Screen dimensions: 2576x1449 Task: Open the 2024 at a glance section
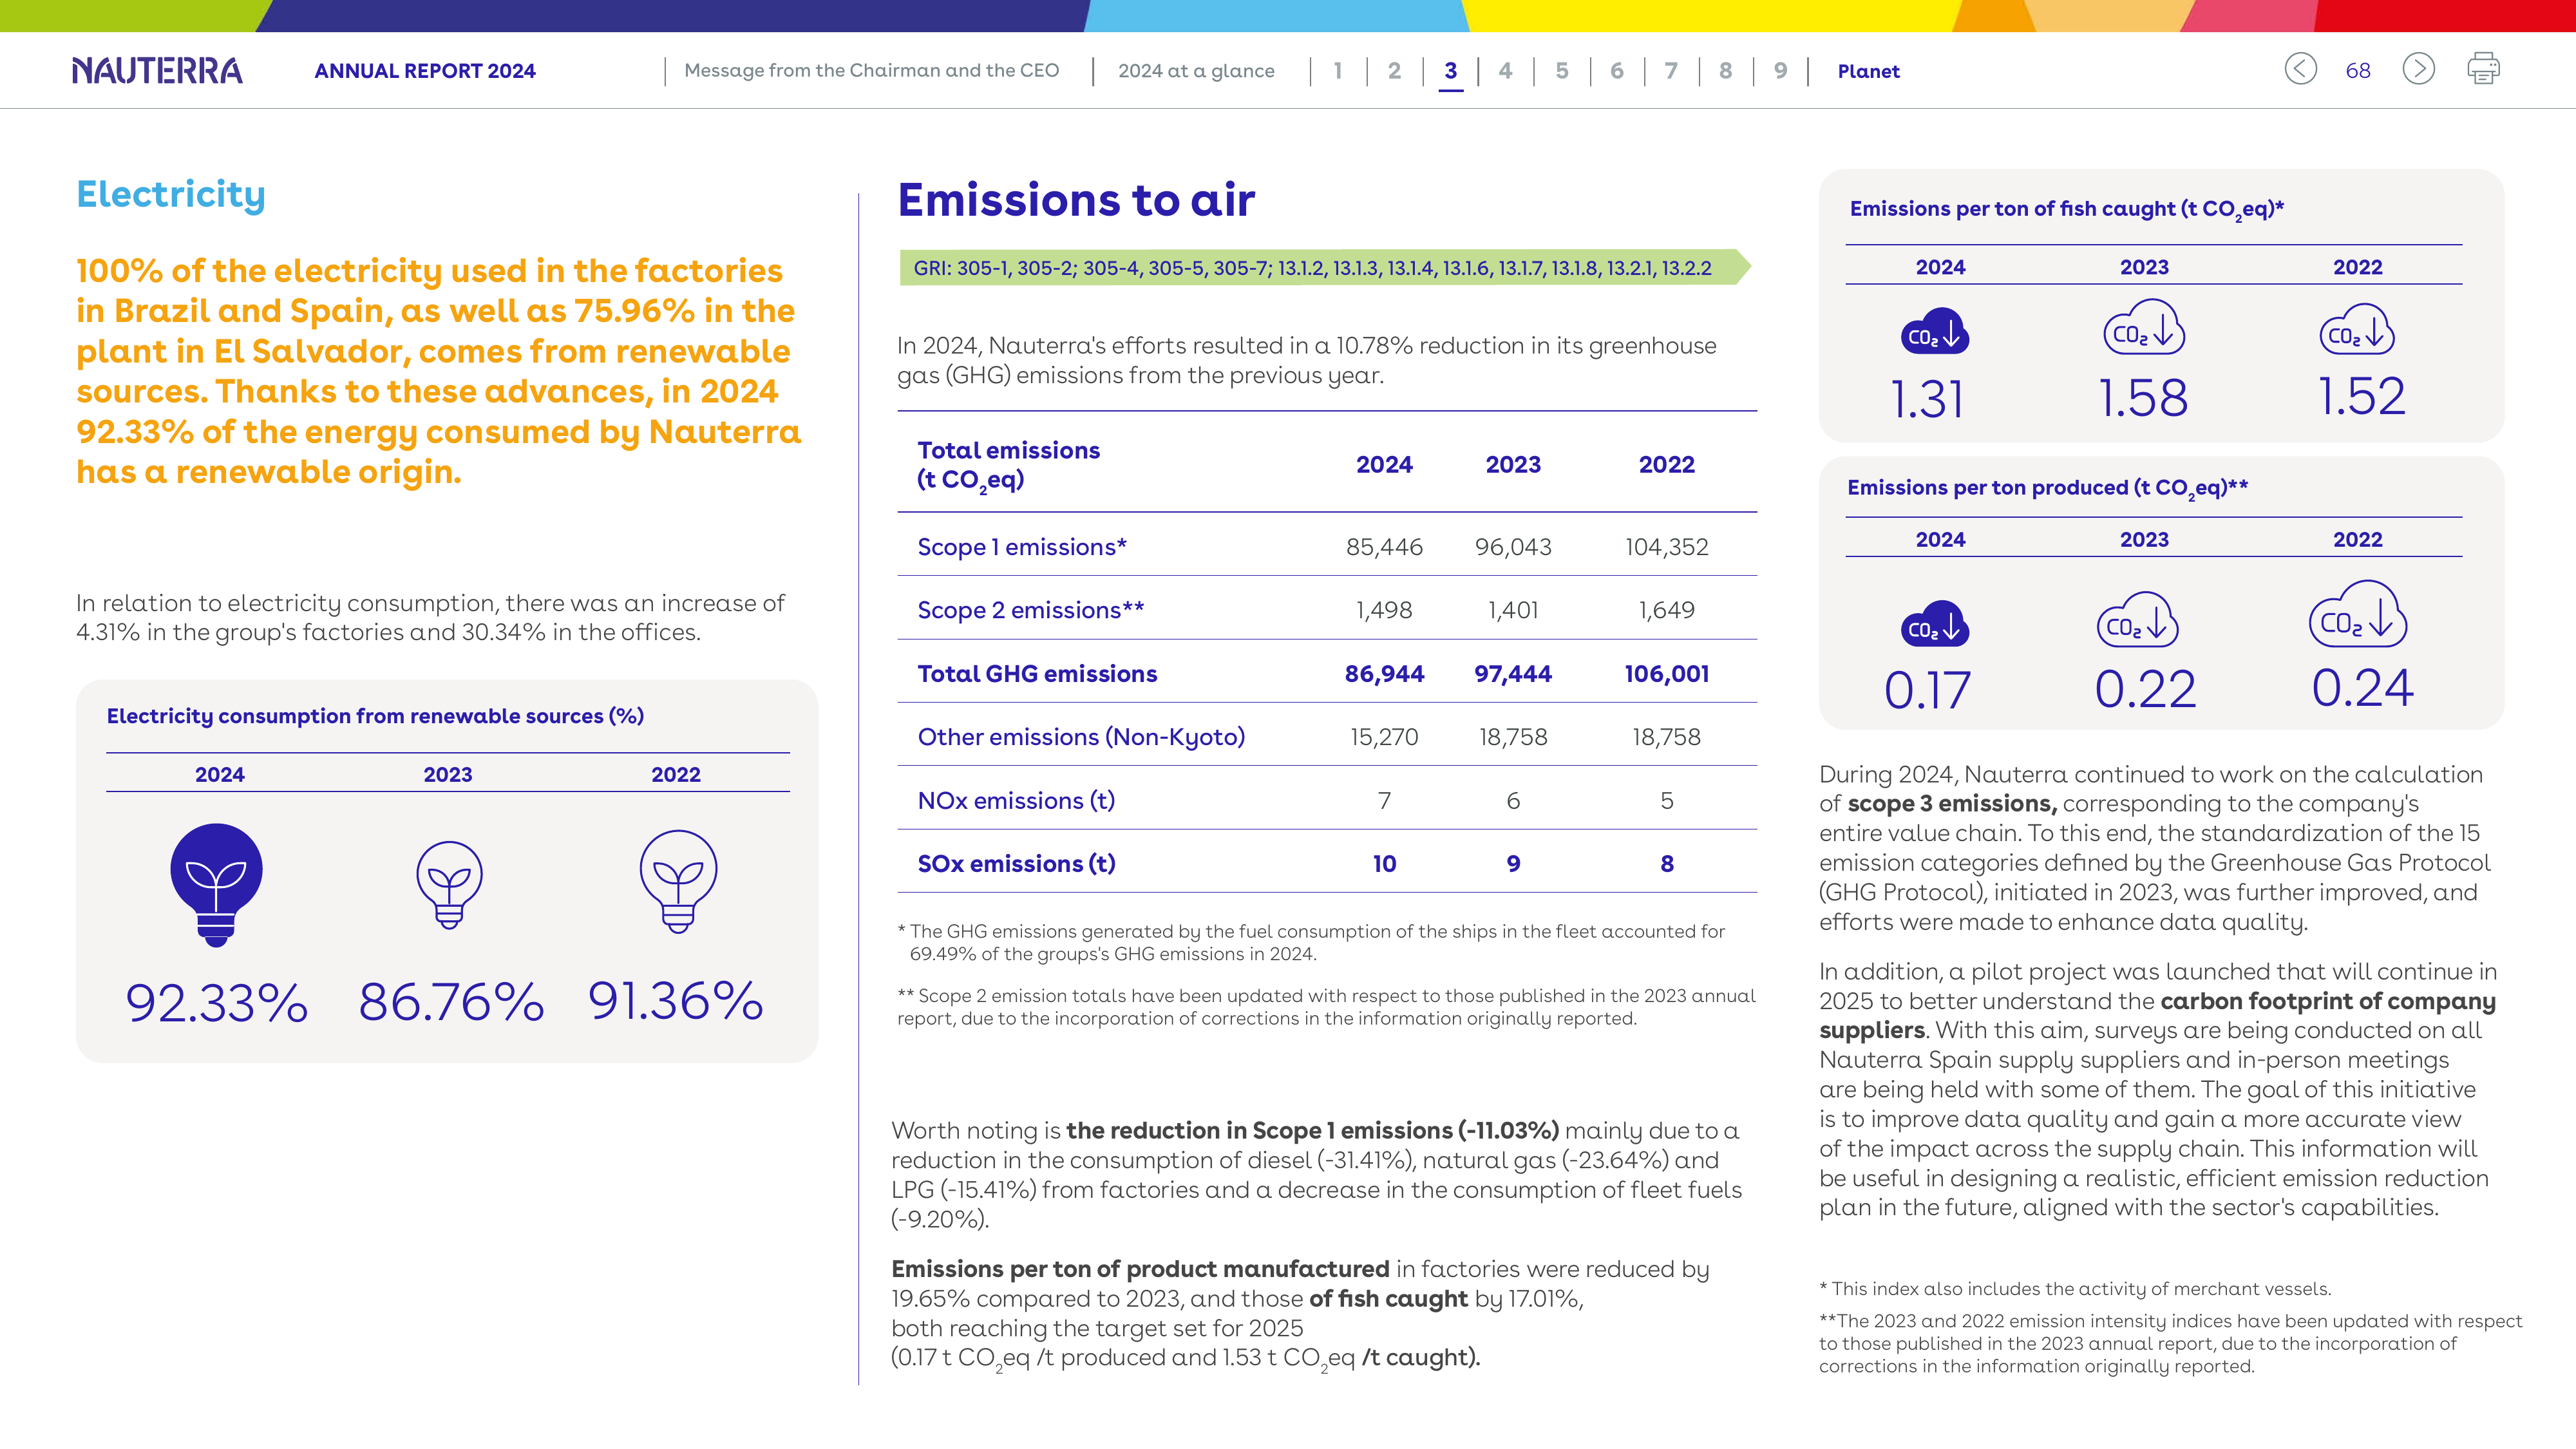(1196, 71)
